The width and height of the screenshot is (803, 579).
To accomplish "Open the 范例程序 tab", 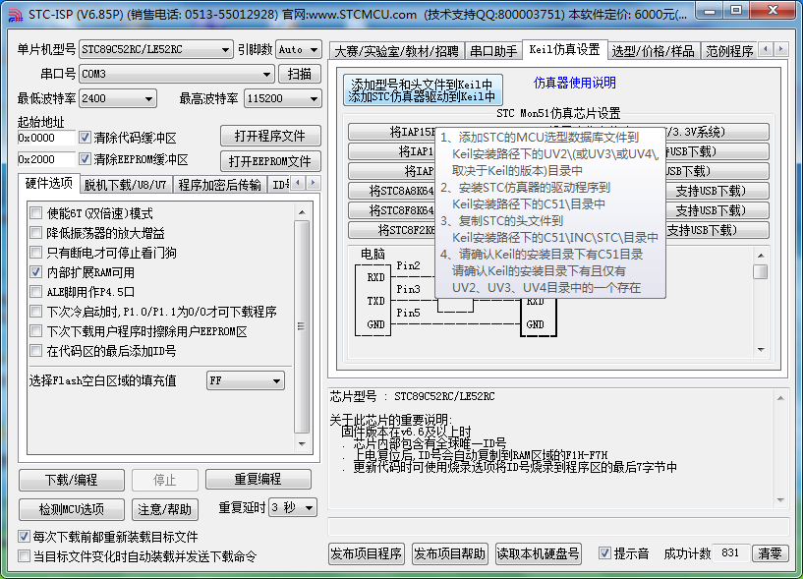I will (729, 51).
